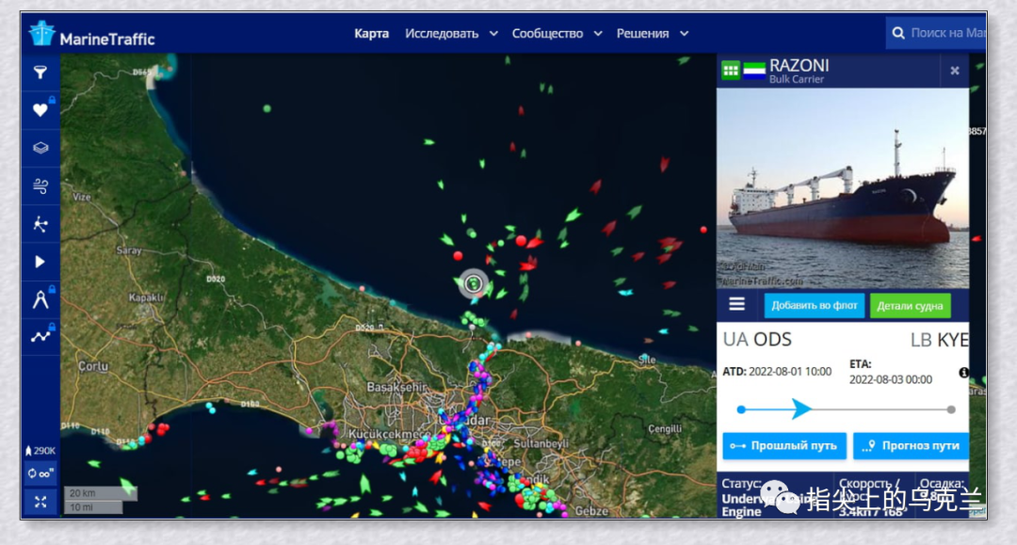
Task: Toggle fullscreen map expand icon
Action: (40, 503)
